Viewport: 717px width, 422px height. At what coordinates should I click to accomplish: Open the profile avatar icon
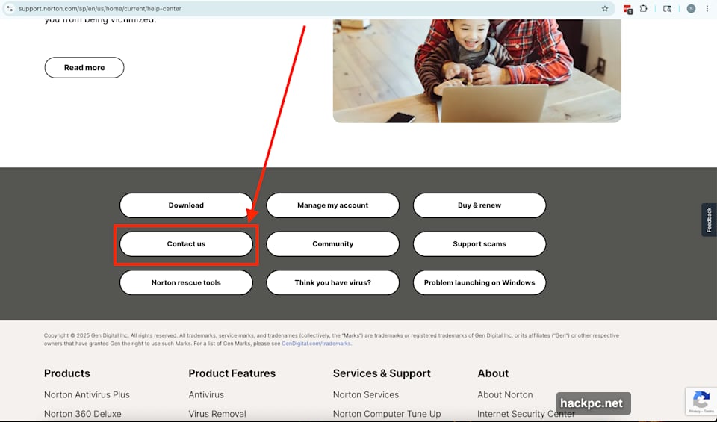pos(691,9)
